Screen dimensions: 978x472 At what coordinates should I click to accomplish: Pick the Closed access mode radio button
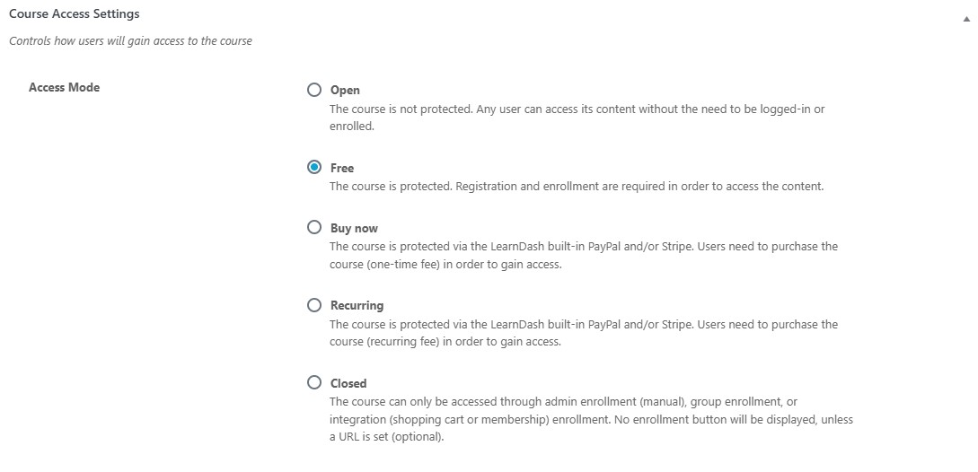(x=314, y=382)
